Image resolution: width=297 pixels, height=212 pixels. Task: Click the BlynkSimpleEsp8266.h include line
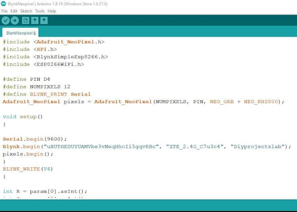tap(55, 57)
